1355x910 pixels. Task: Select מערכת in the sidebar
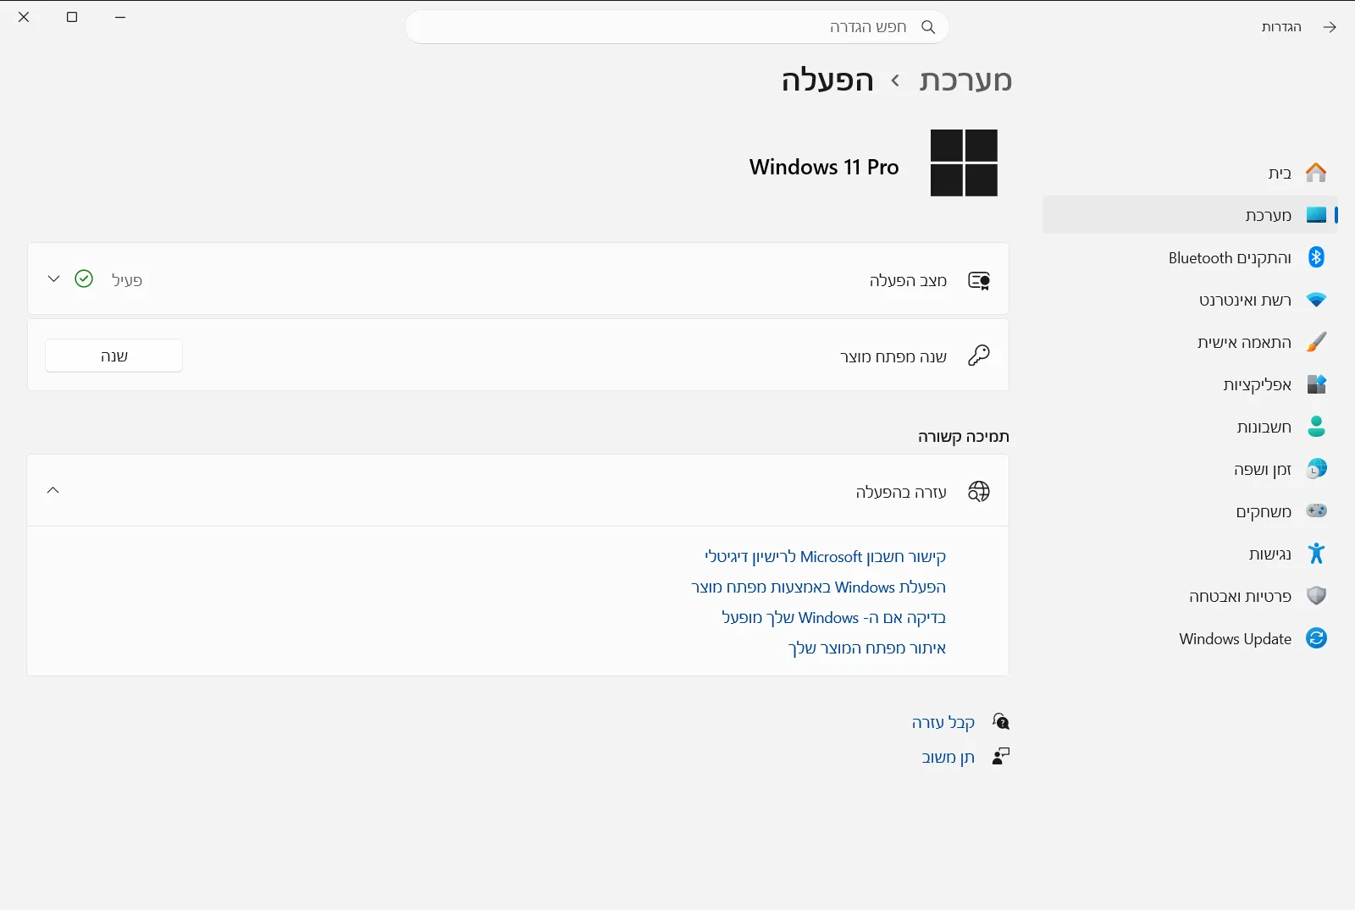(1190, 215)
